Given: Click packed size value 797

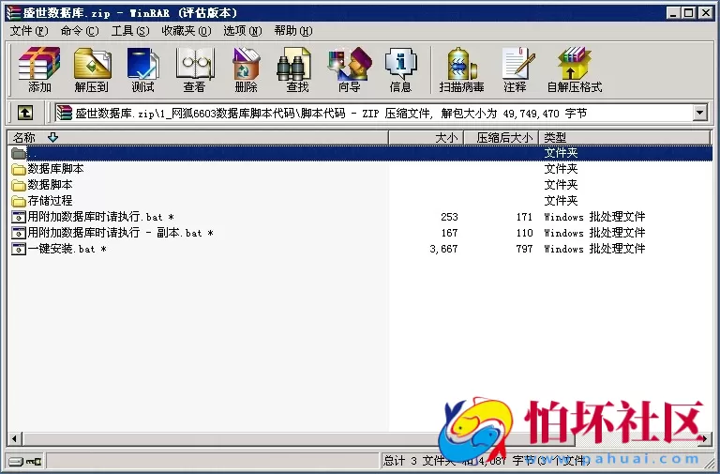Looking at the screenshot, I should tap(524, 249).
